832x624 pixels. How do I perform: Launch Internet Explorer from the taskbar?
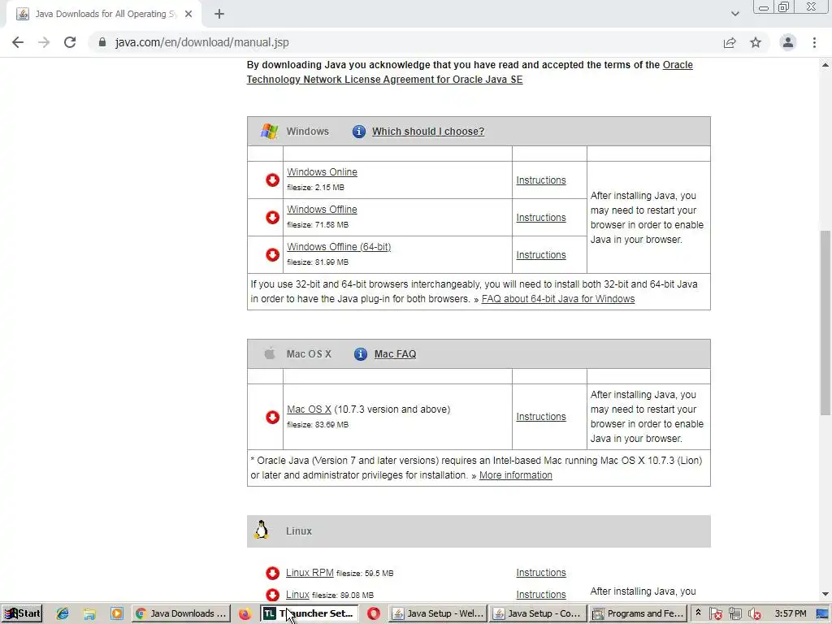coord(63,613)
